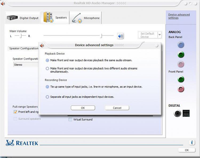Close the Device advanced settings dialog

click(x=157, y=45)
